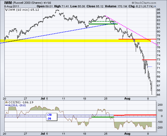Click the '-100' CCI axis label

pos(160,122)
